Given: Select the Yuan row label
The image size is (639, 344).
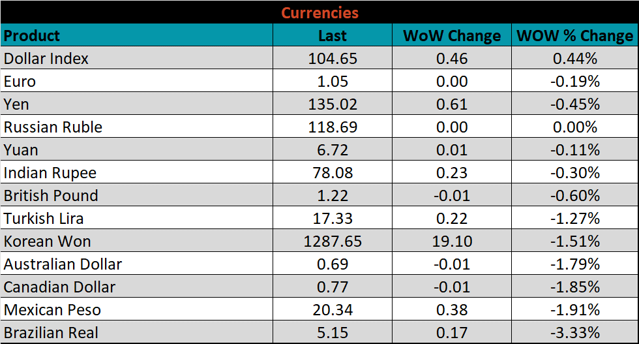Looking at the screenshot, I should 21,150.
